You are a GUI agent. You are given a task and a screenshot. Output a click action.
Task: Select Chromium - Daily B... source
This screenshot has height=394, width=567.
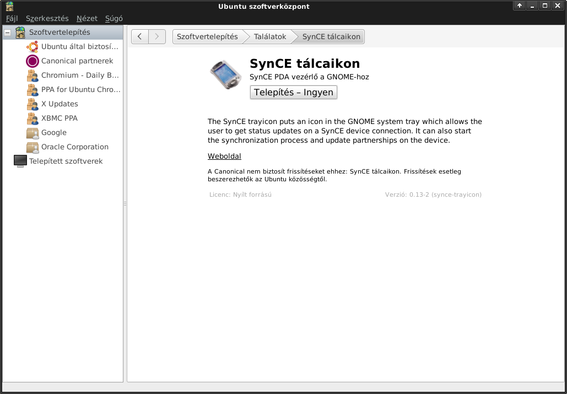63,75
